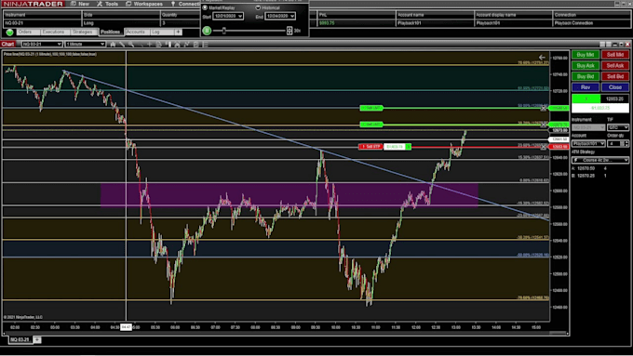Open the 1 Minute interval dropdown
Screen dimensions: 633x356
[x=86, y=44]
